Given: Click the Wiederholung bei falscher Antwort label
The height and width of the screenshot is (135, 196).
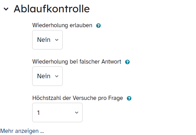Looking at the screenshot, I should (x=77, y=62).
